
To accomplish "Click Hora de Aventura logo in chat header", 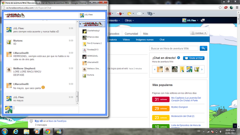I will point(15,15).
